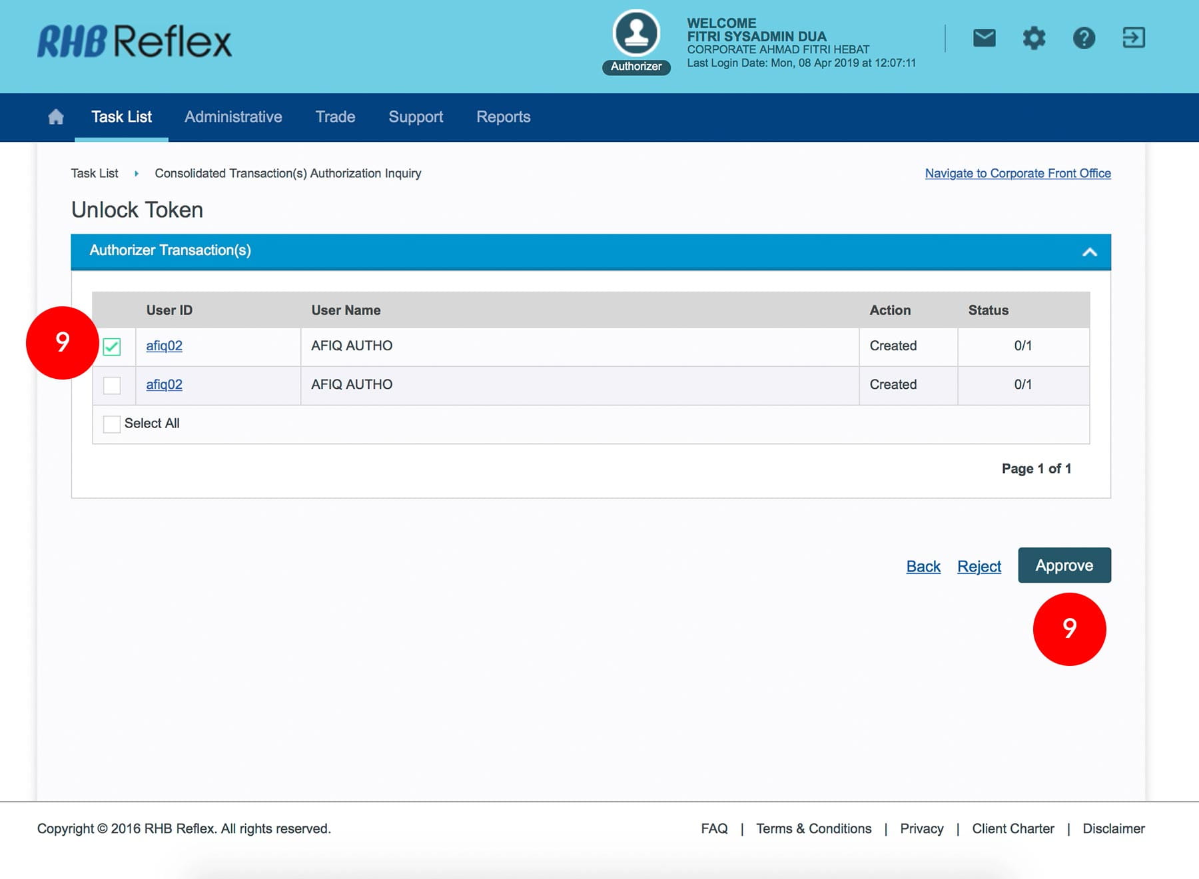Click the RHB Reflex logo
Screen dimensions: 1199x879
click(135, 41)
